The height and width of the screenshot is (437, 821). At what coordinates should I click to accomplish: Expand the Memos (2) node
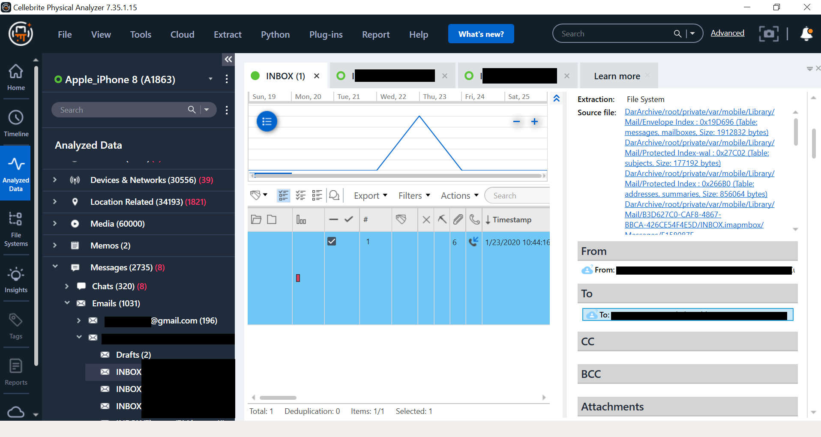[55, 245]
